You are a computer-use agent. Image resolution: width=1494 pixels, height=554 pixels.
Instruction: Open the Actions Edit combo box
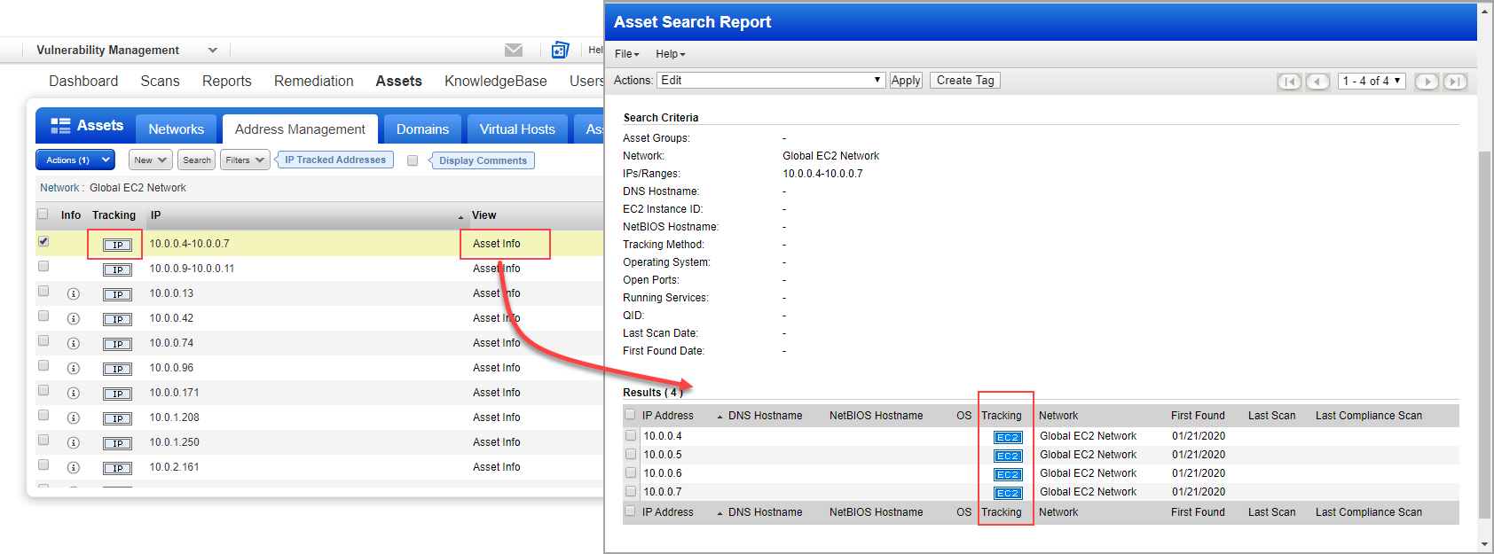pos(771,81)
